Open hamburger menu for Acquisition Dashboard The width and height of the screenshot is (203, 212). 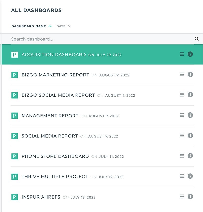coord(182,54)
